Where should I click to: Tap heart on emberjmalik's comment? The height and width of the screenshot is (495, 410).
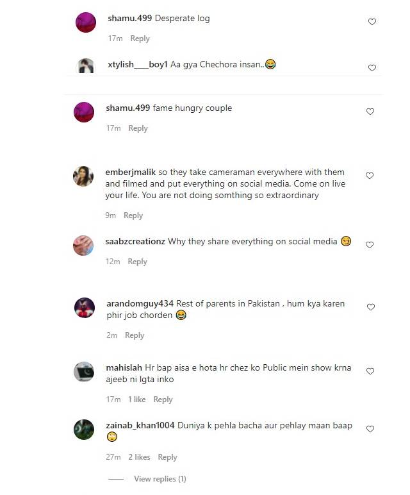(x=370, y=176)
